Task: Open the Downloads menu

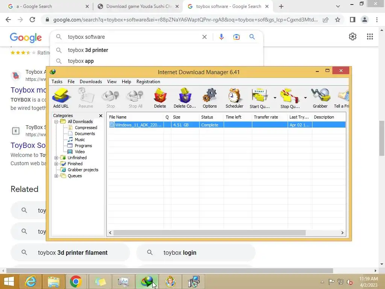Action: (x=91, y=82)
